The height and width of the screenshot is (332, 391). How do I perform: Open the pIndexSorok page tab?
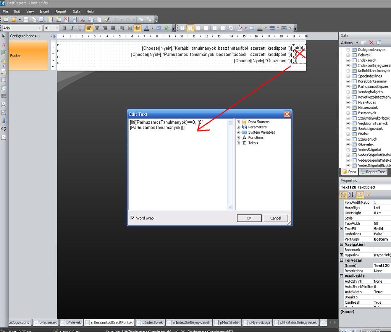click(150, 322)
